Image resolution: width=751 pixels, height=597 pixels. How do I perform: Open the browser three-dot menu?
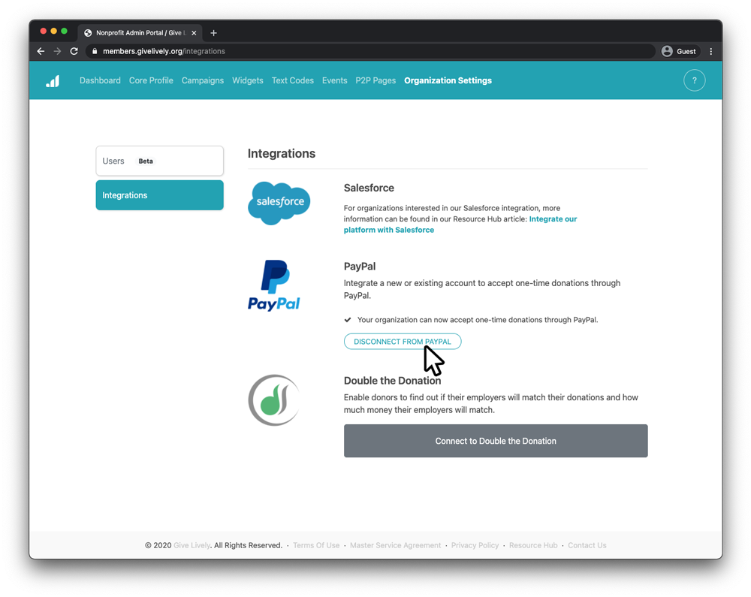click(x=710, y=51)
